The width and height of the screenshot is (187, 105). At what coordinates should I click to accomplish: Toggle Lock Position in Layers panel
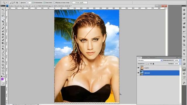151,64
